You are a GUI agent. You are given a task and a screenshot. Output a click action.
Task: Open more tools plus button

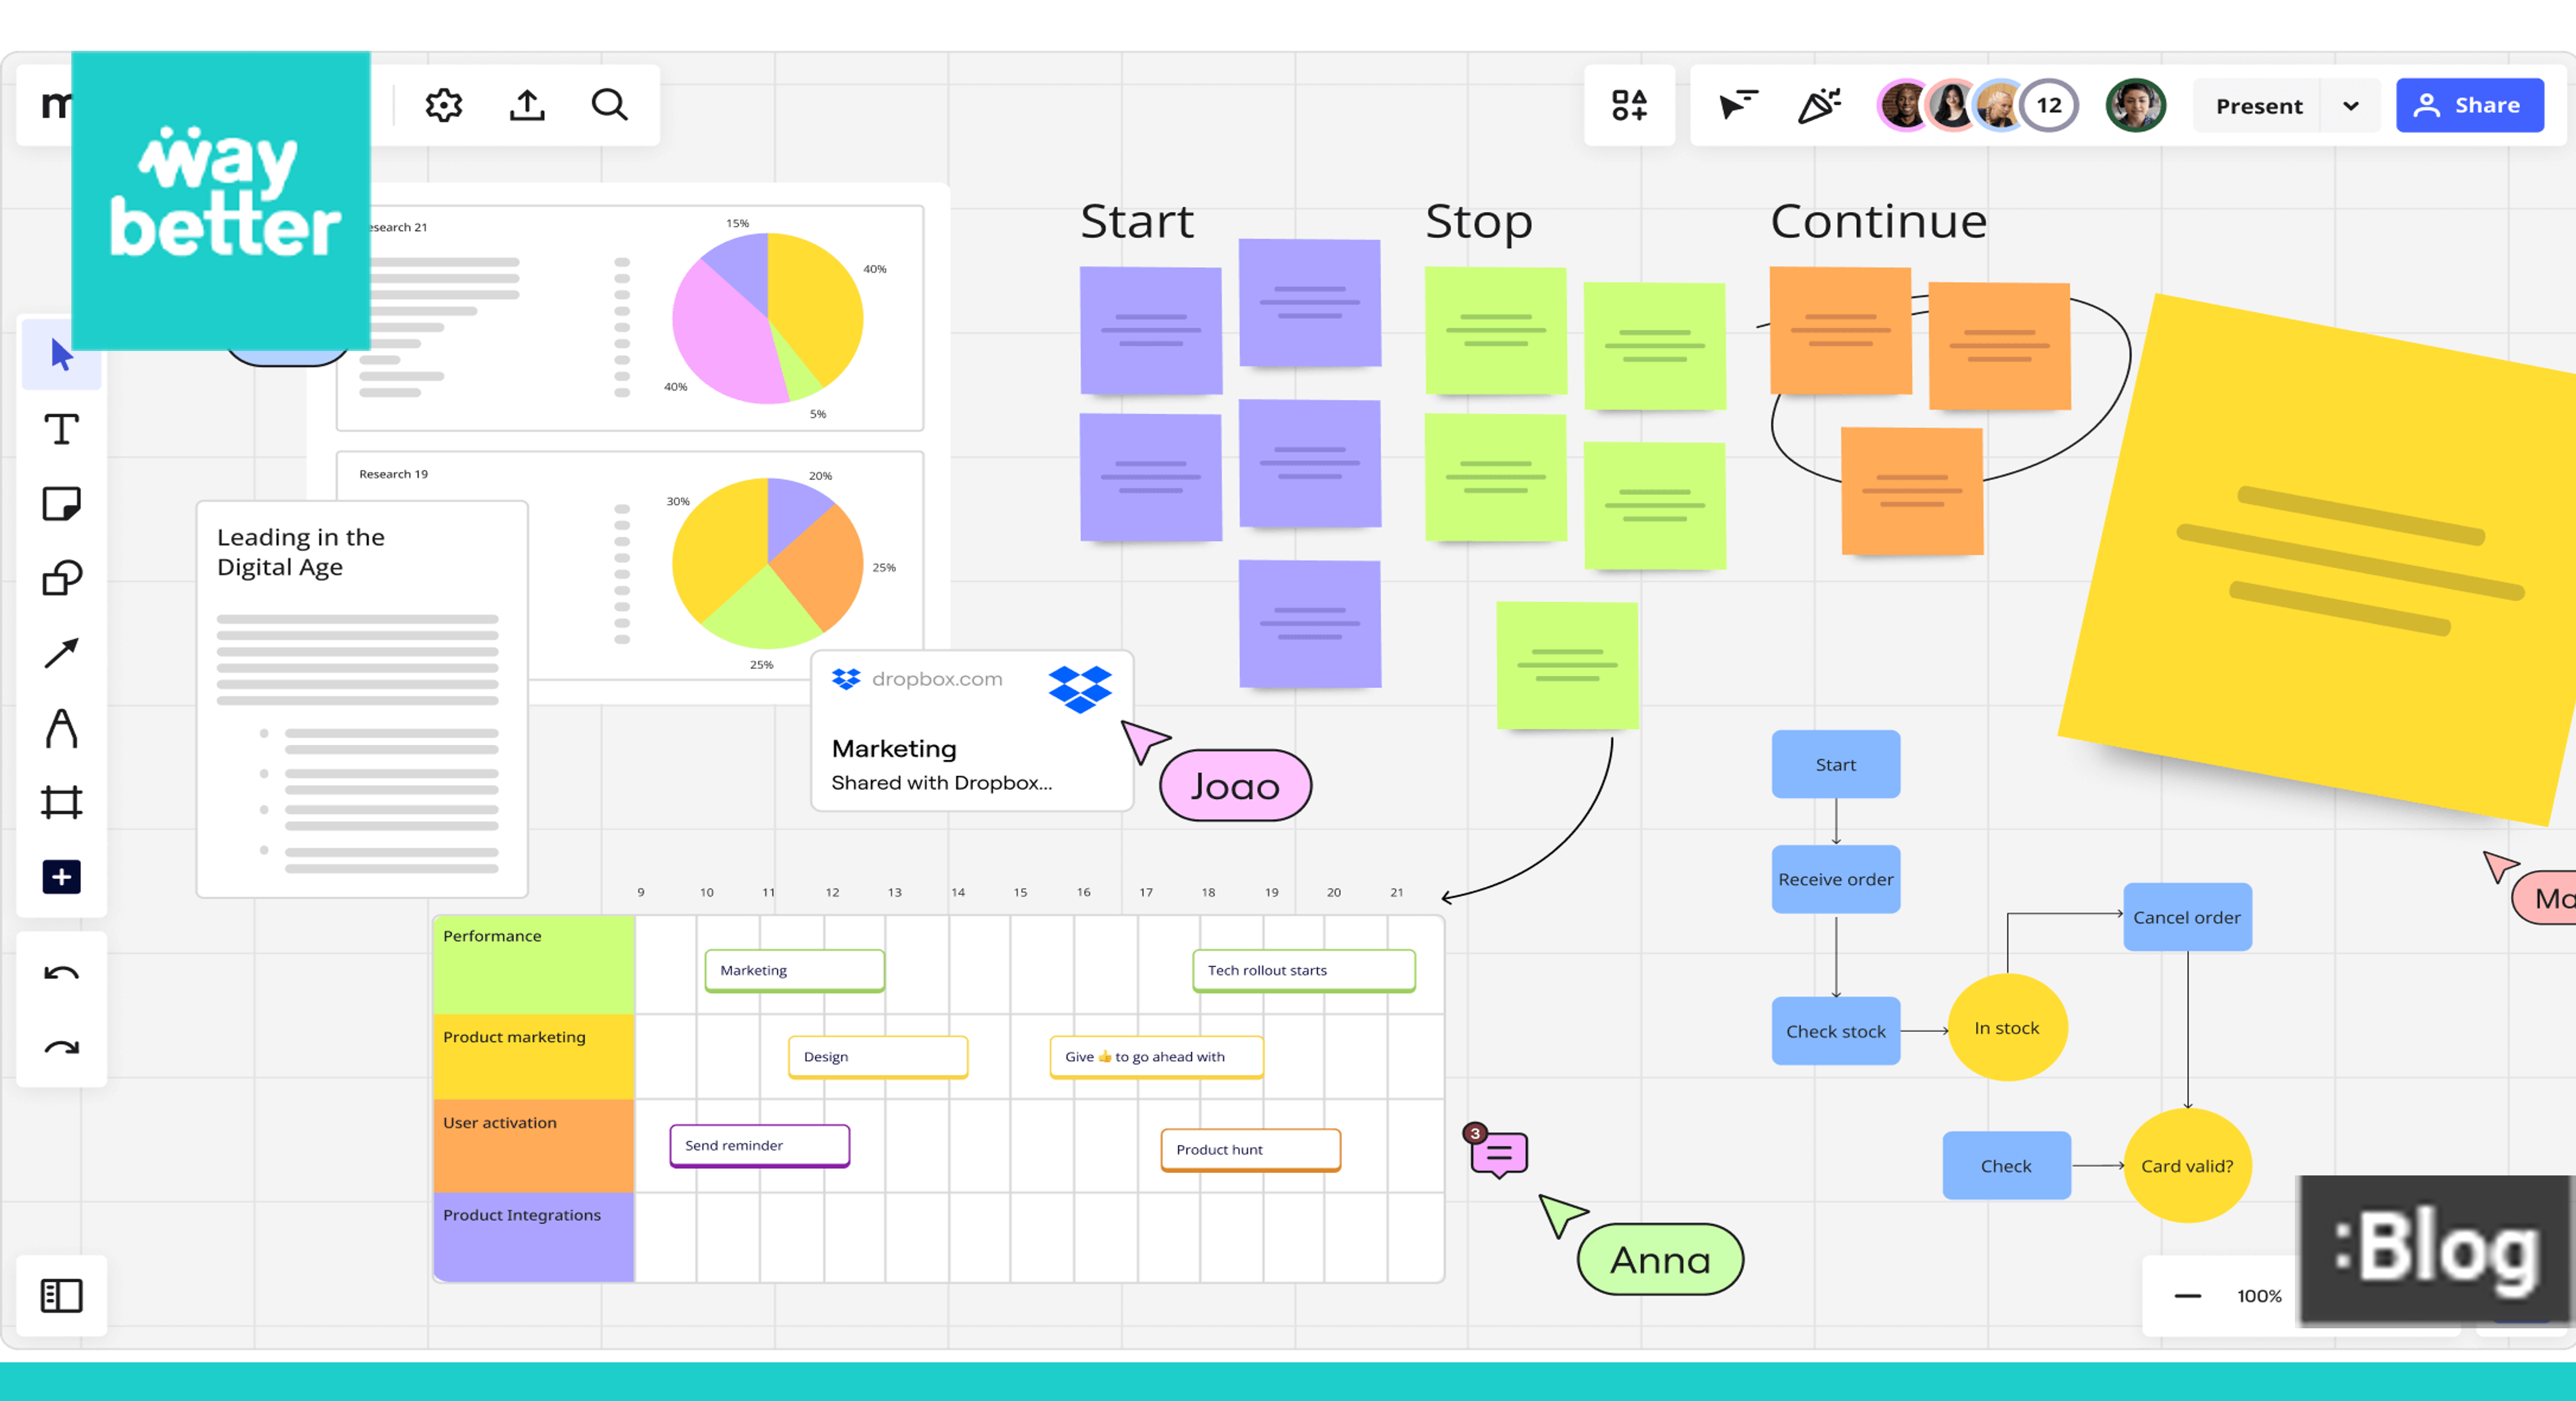click(x=61, y=877)
